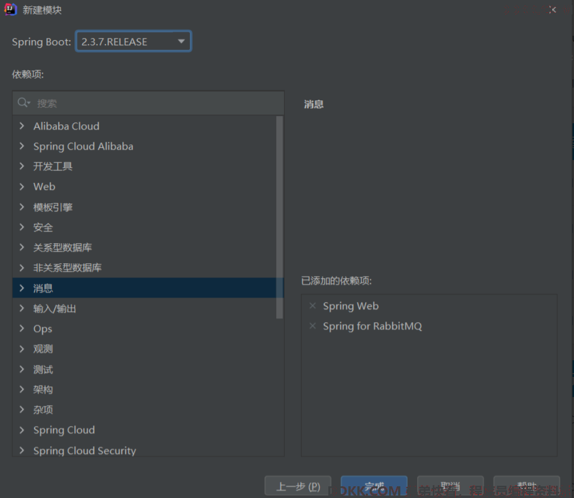Click the dependency list scrollbar

(280, 217)
